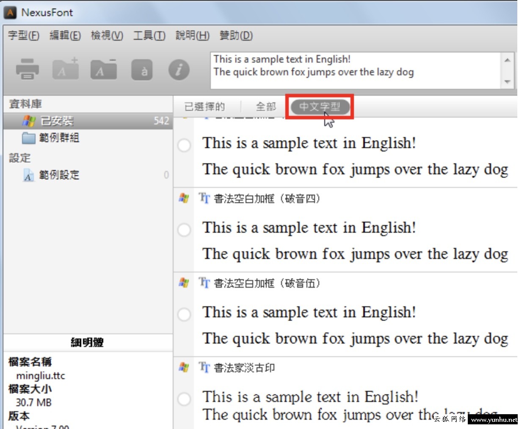519x429 pixels.
Task: Open the 贊助(D) menu
Action: pos(236,36)
